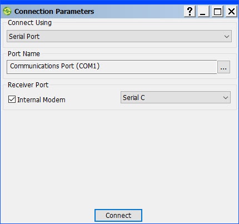Click inside the Communications Port (COM1) field
The image size is (239, 224).
(x=112, y=67)
